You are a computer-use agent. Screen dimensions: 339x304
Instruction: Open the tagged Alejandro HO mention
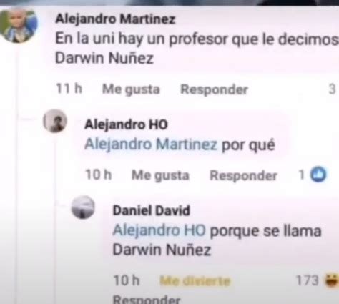(159, 230)
